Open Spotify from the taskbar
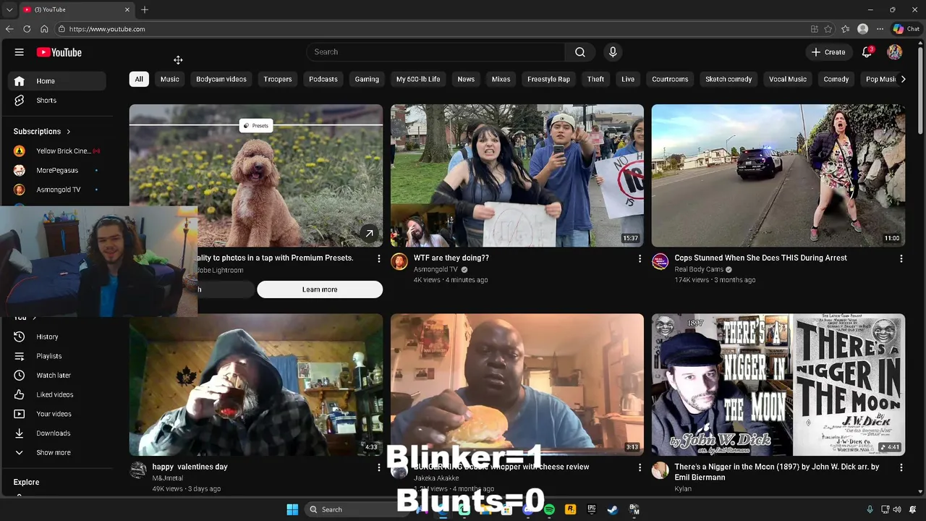 [549, 509]
